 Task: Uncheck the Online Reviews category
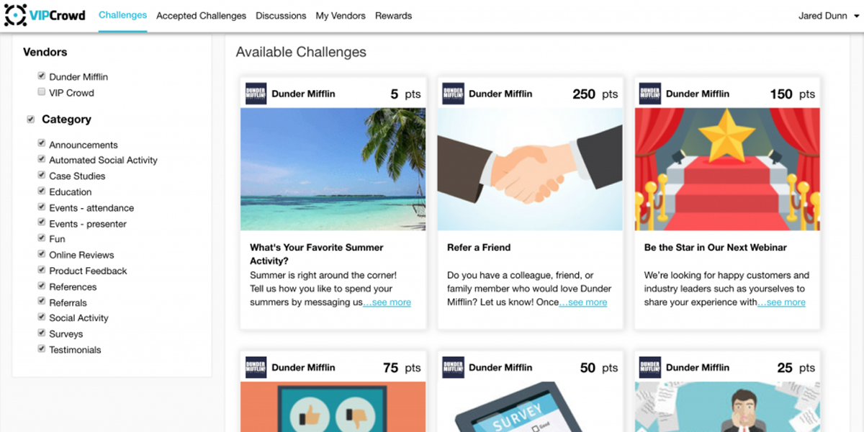coord(42,254)
